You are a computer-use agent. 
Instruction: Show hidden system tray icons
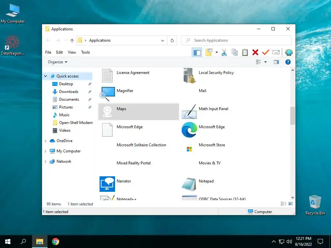click(x=273, y=242)
